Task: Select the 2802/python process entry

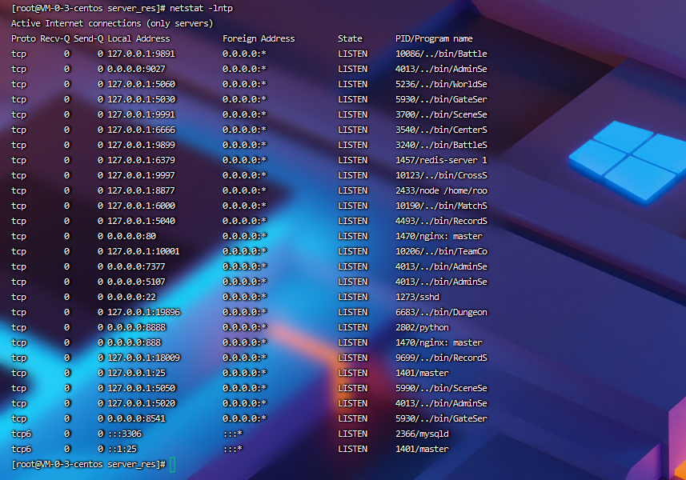Action: tap(423, 327)
